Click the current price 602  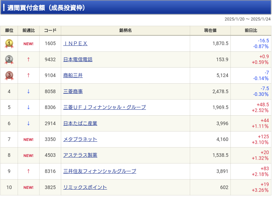[224, 187]
